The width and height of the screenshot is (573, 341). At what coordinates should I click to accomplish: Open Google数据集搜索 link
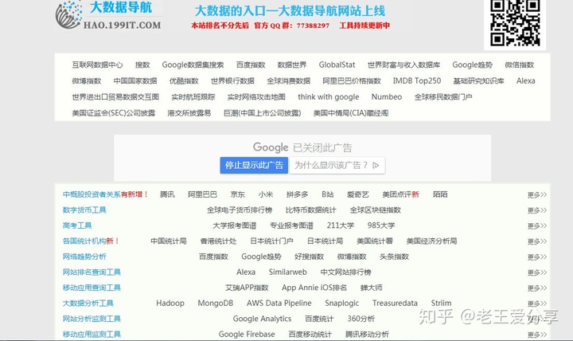(193, 65)
